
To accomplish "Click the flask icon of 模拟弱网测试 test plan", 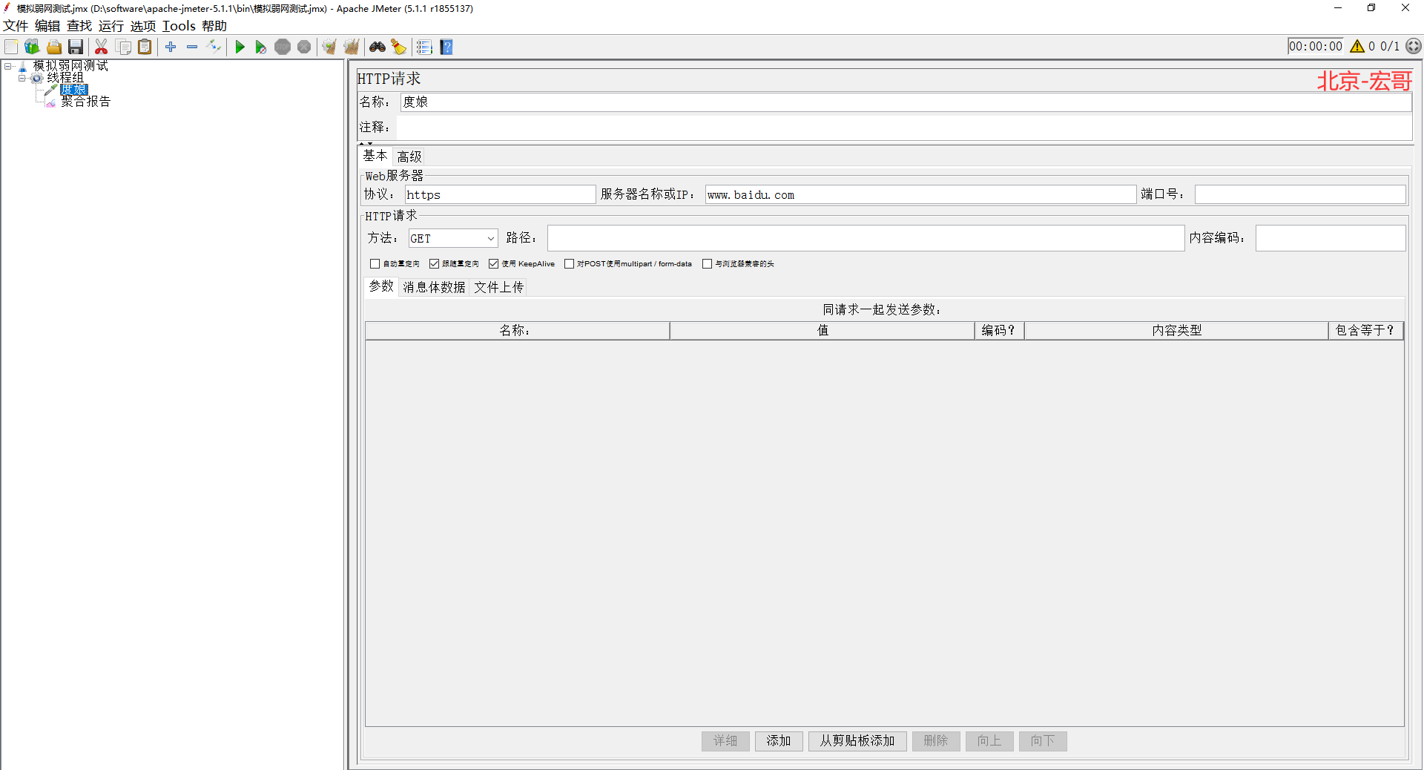I will tap(23, 67).
